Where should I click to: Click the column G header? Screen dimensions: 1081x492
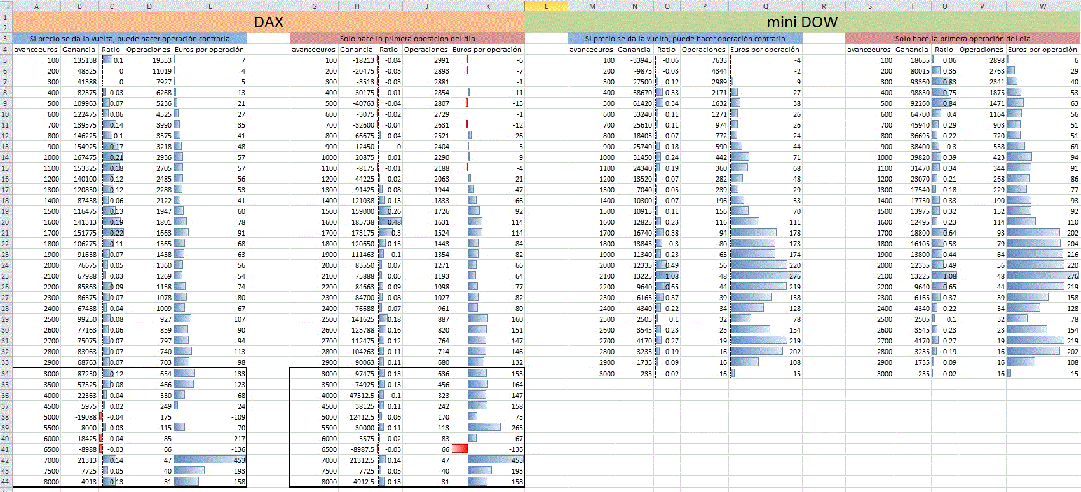[315, 6]
